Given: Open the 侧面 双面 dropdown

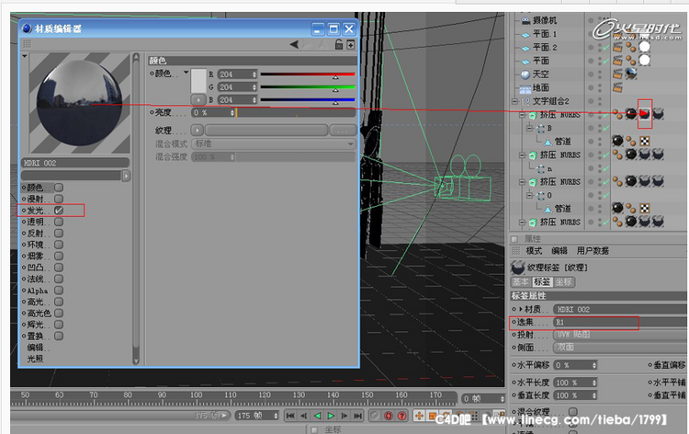Looking at the screenshot, I should [x=619, y=348].
